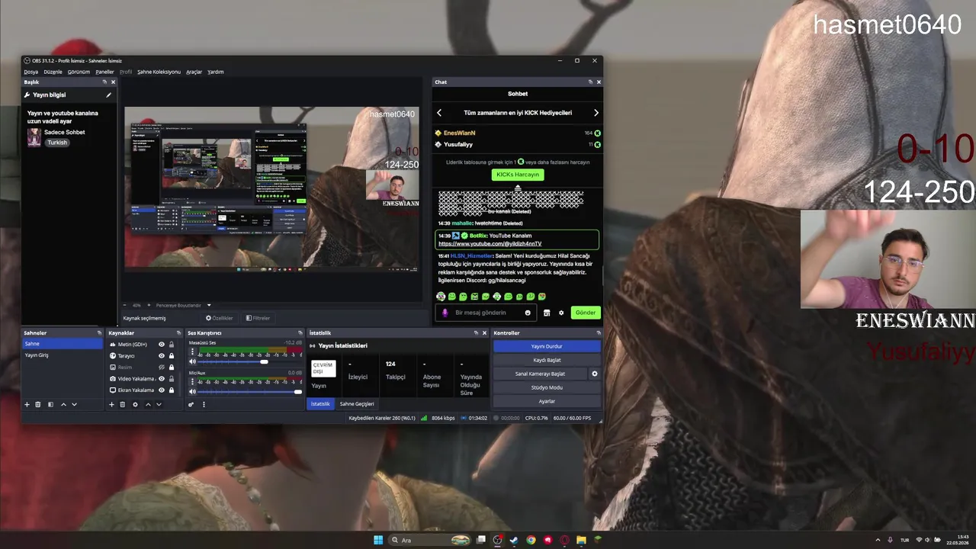The width and height of the screenshot is (976, 549).
Task: Open the YouTube channel link in chat
Action: point(490,243)
